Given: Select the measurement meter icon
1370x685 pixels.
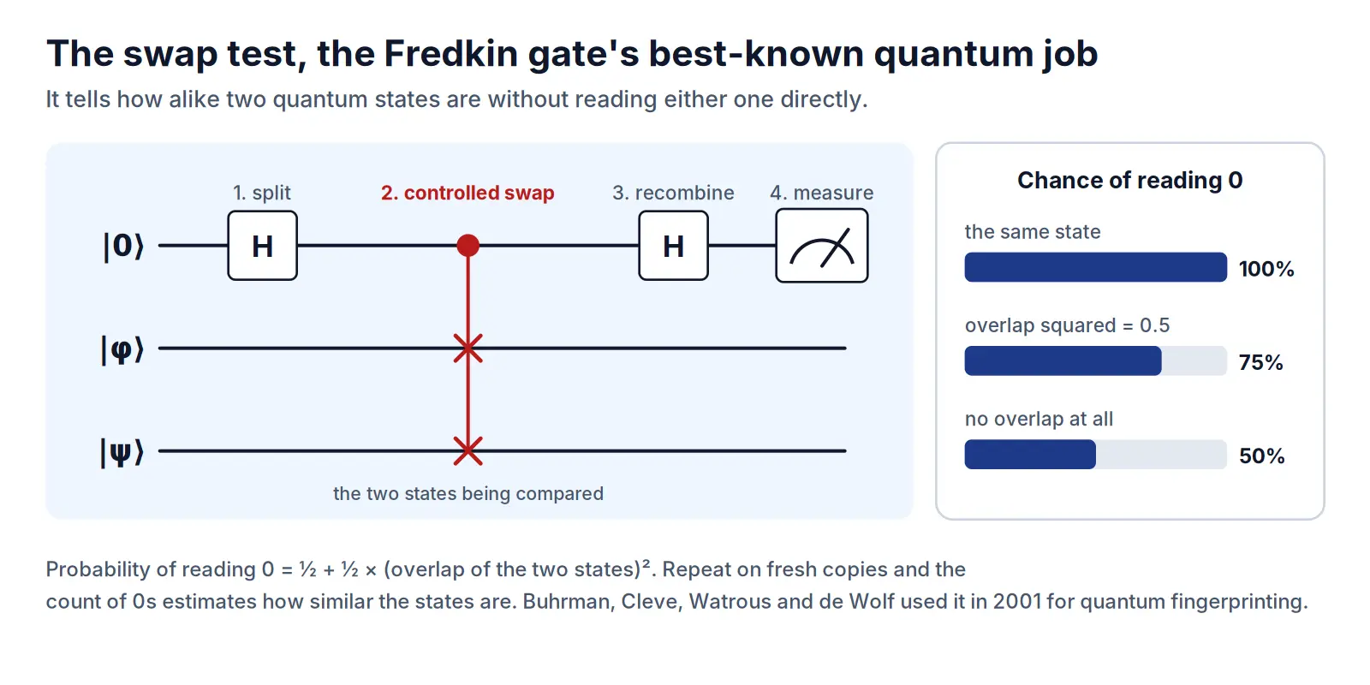Looking at the screenshot, I should pyautogui.click(x=821, y=246).
